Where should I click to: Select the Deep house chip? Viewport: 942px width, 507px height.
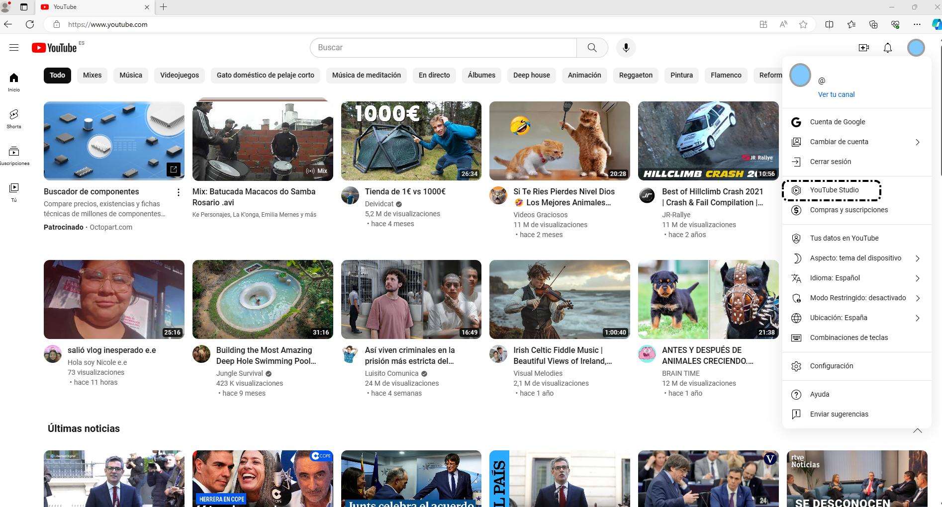click(532, 75)
